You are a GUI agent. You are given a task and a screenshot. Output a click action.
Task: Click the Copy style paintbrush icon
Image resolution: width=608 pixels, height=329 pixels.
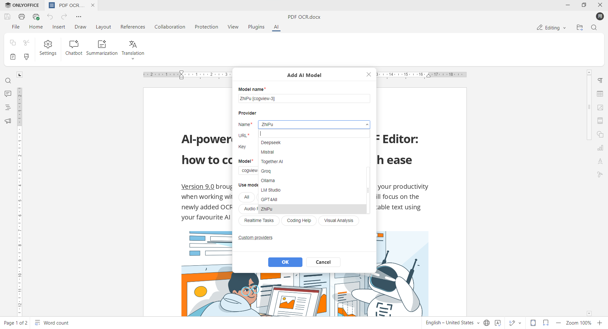pos(27,57)
